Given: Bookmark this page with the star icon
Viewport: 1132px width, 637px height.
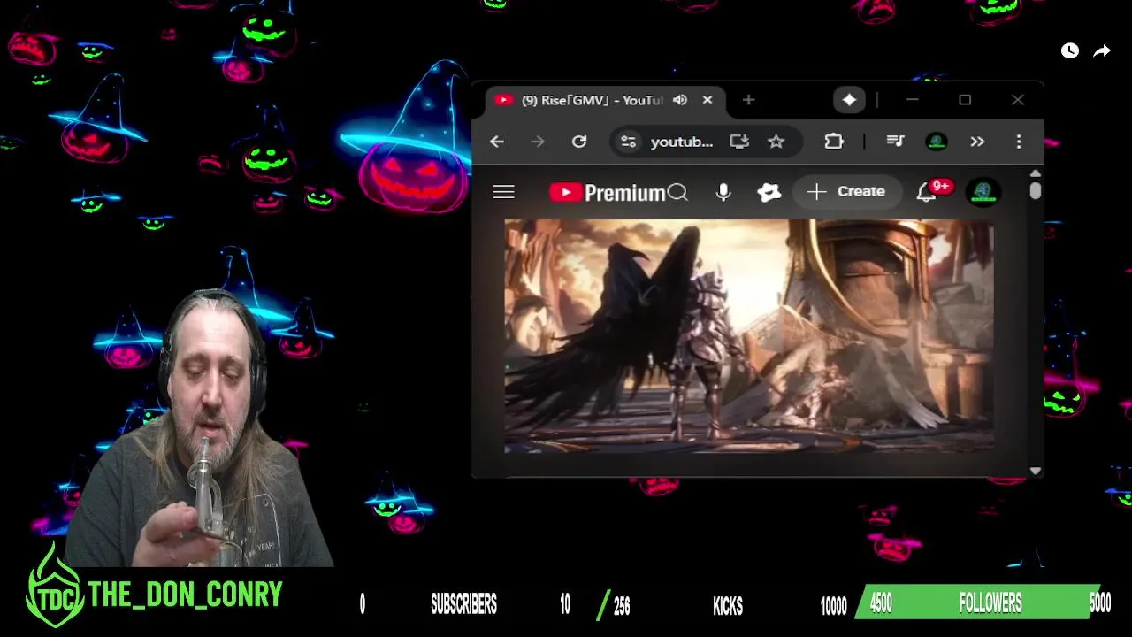Looking at the screenshot, I should click(x=776, y=142).
